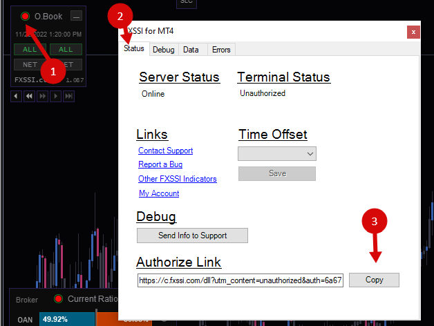Click the right green ALL button
Screen dimensions: 434x326
click(66, 50)
